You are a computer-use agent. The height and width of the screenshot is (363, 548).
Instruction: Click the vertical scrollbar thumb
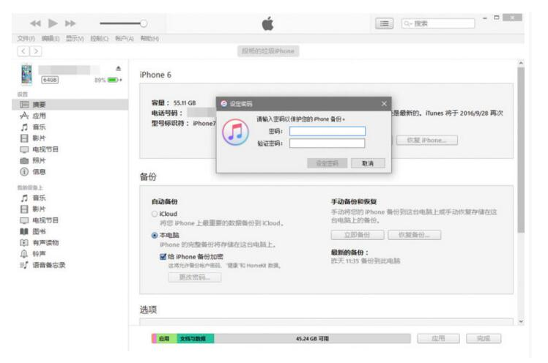pyautogui.click(x=521, y=150)
